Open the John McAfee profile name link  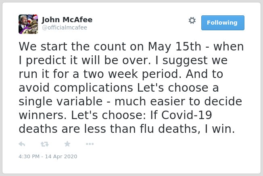point(67,20)
